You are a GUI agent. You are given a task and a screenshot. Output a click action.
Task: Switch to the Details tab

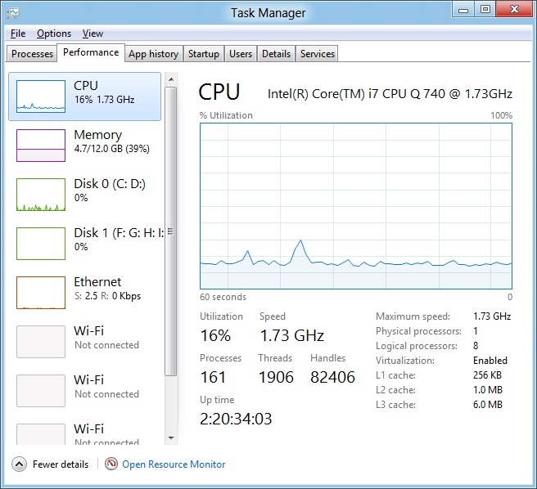pos(276,54)
